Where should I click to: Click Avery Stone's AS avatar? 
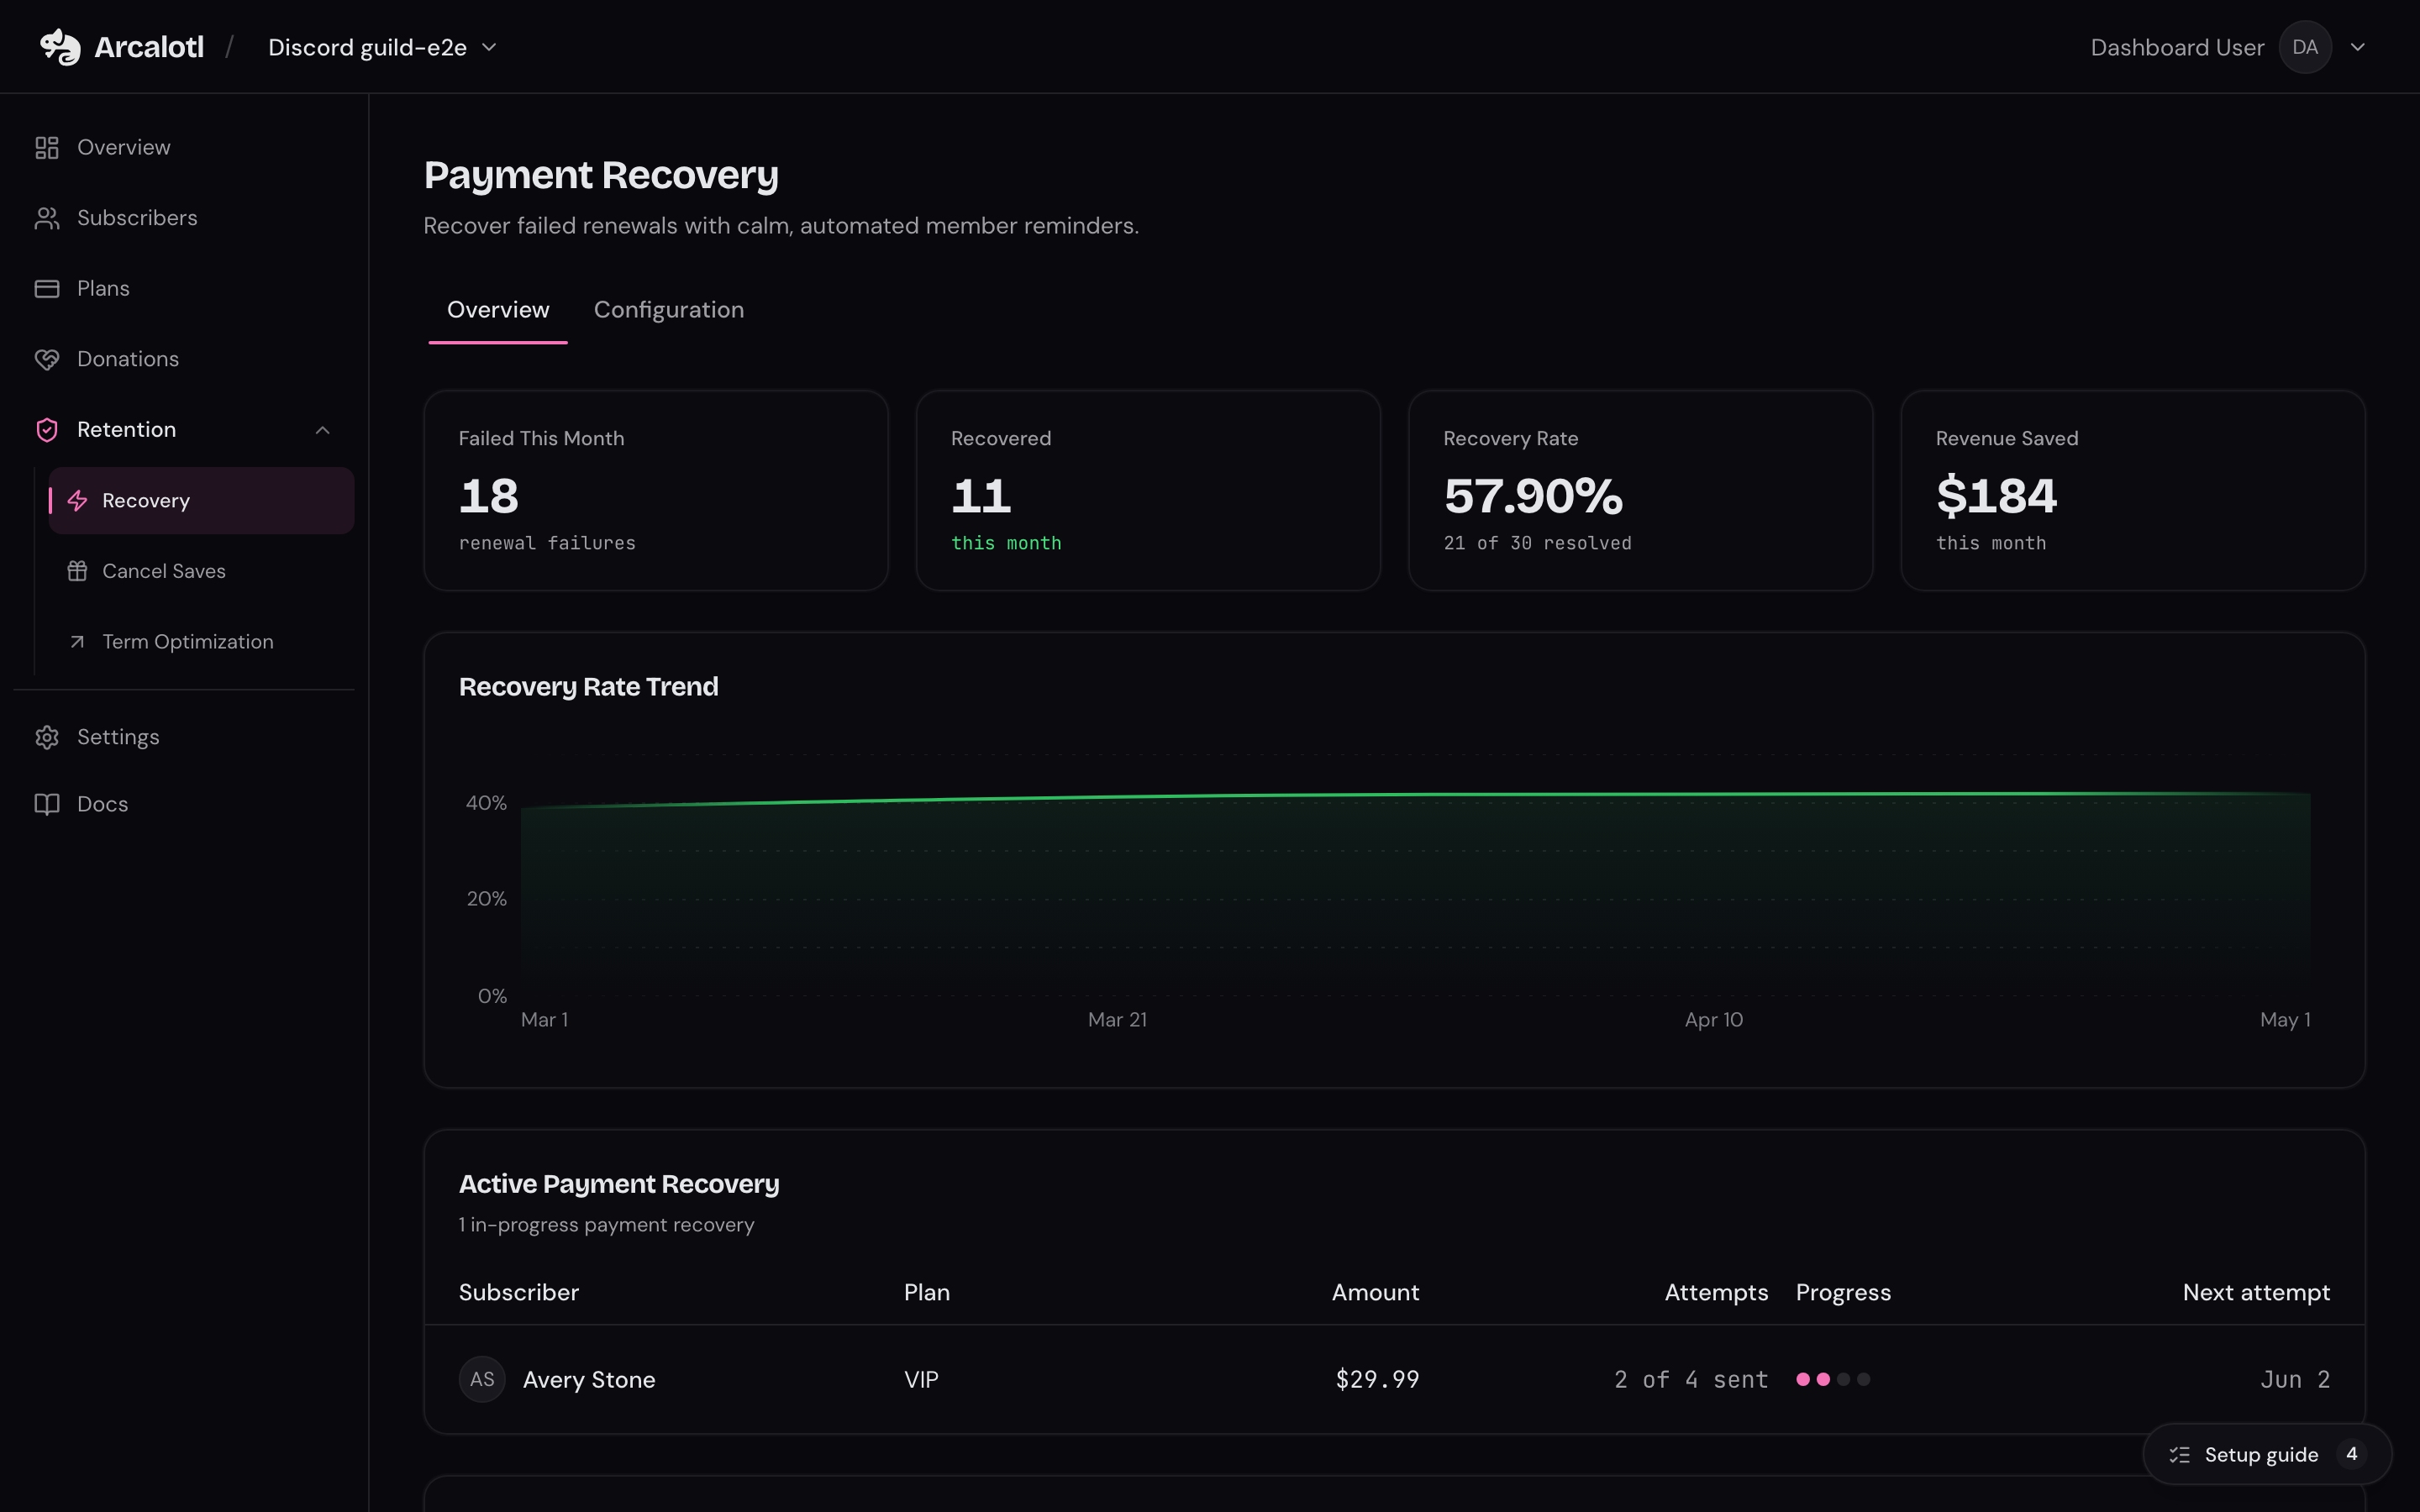tap(482, 1379)
